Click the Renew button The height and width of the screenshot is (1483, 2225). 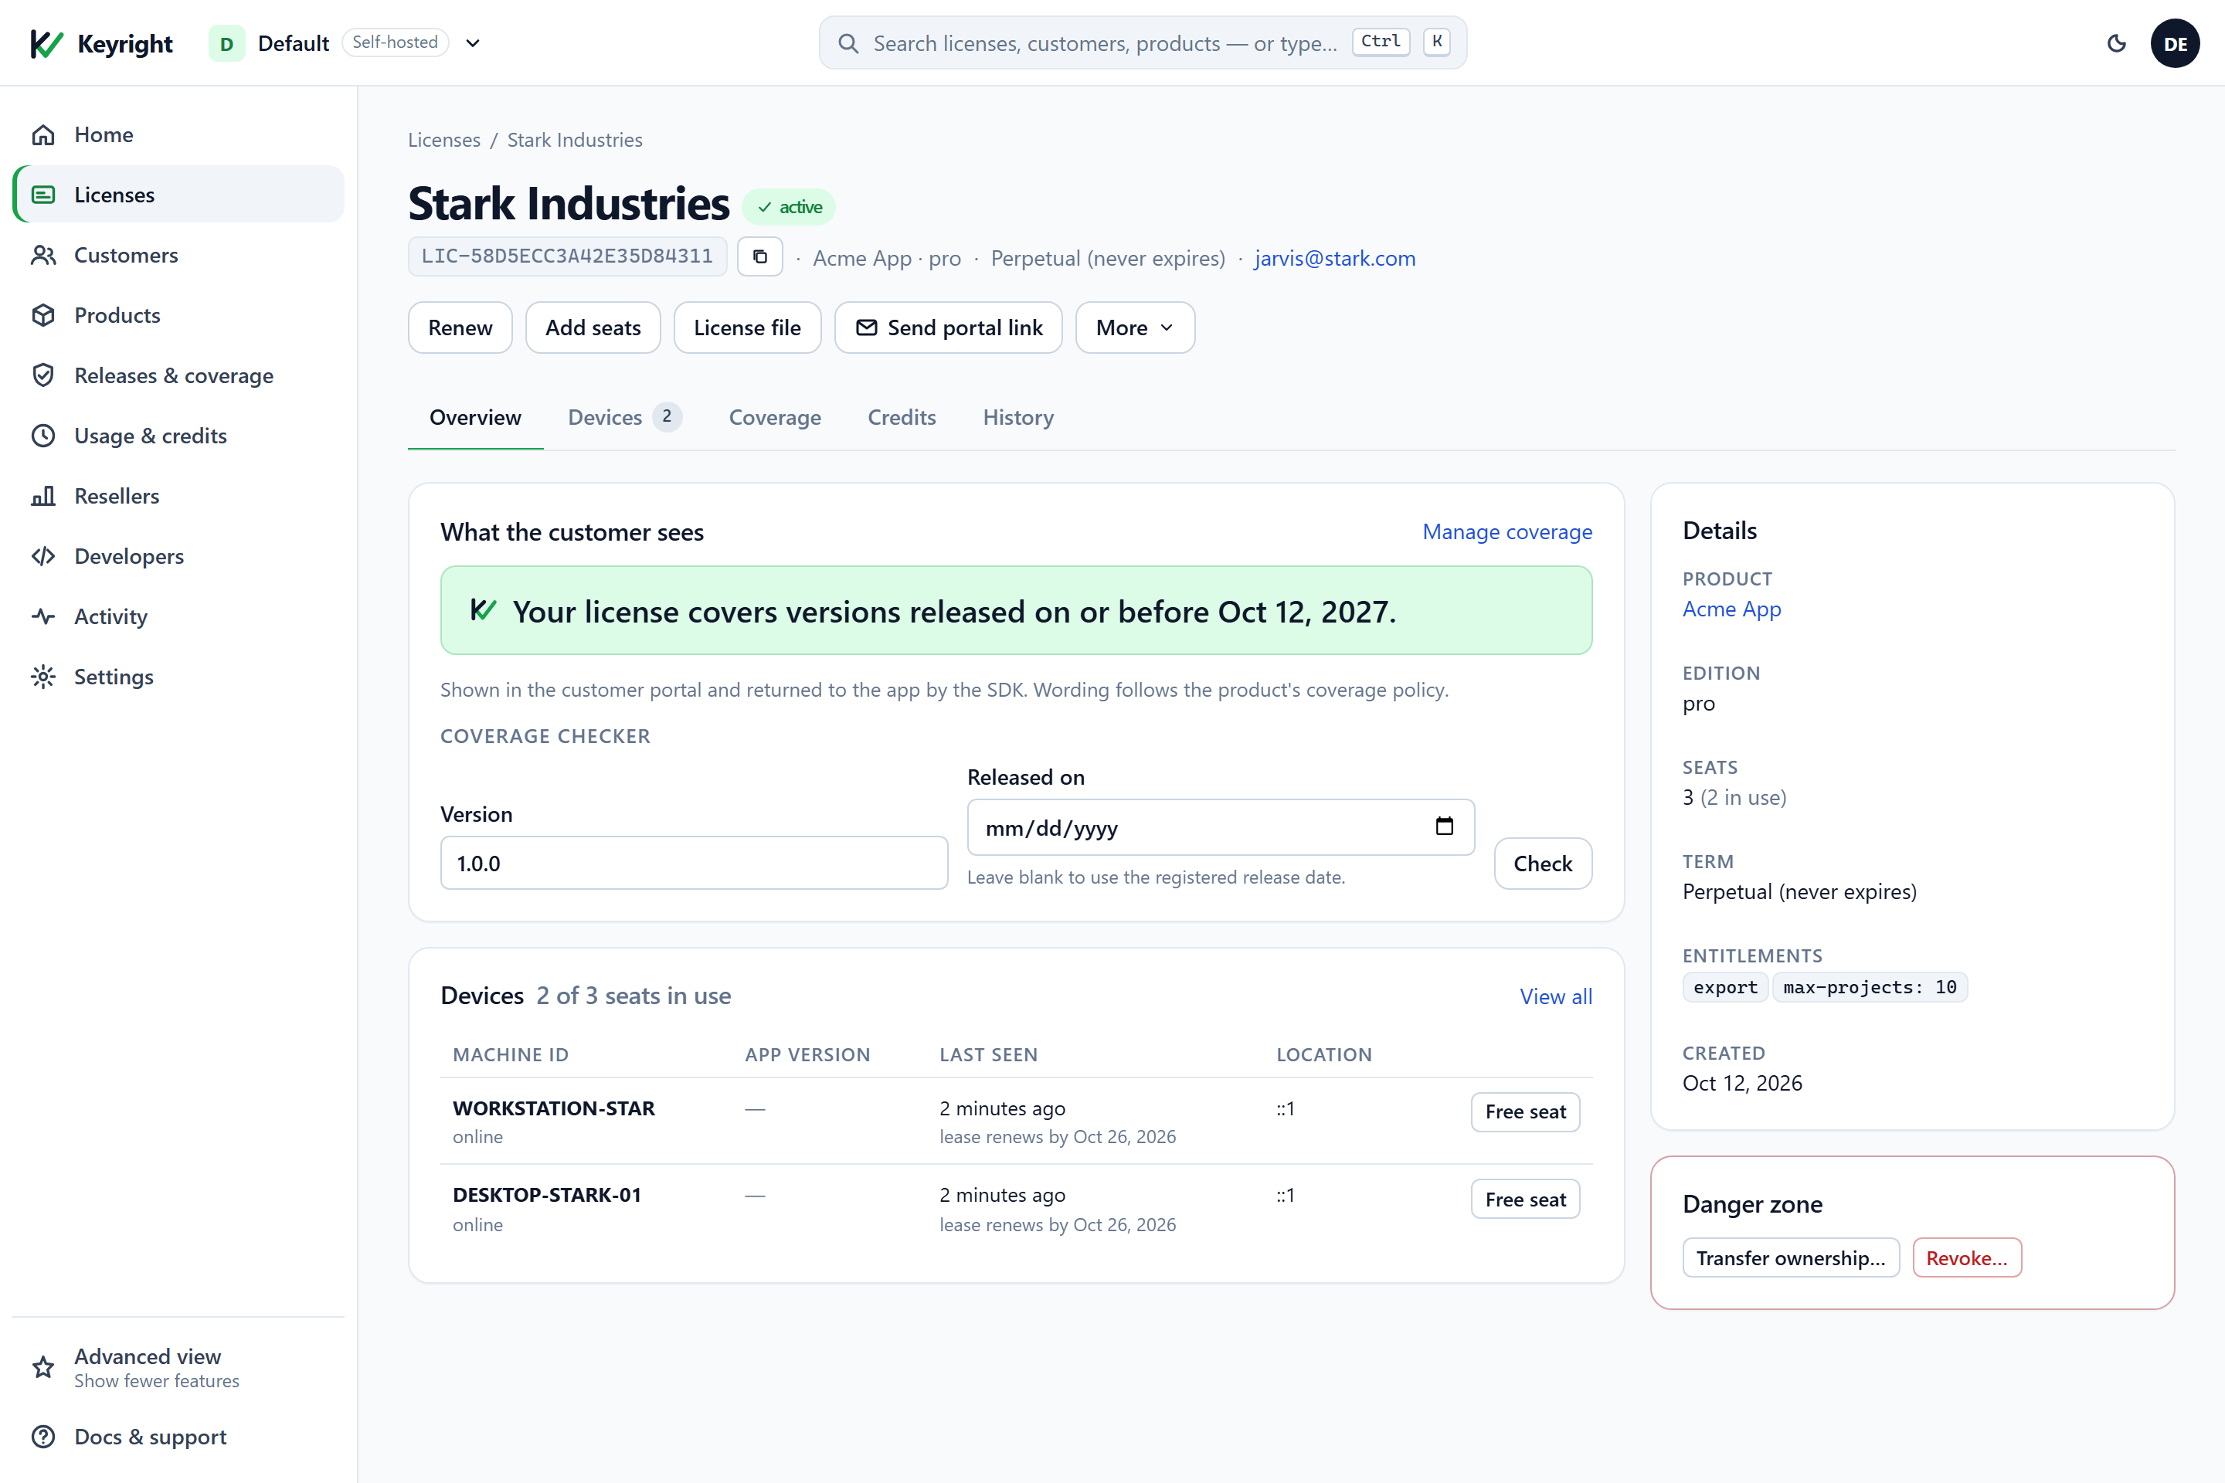click(460, 327)
